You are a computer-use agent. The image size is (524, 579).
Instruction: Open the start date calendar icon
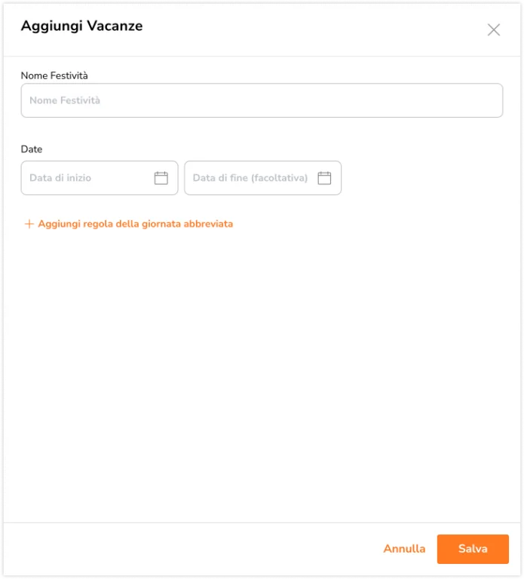[x=161, y=178]
